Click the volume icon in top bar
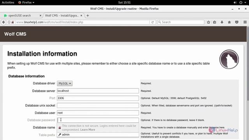The image size is (249, 140). (235, 3)
